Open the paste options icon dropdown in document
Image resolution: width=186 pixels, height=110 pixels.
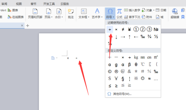coord(54,58)
